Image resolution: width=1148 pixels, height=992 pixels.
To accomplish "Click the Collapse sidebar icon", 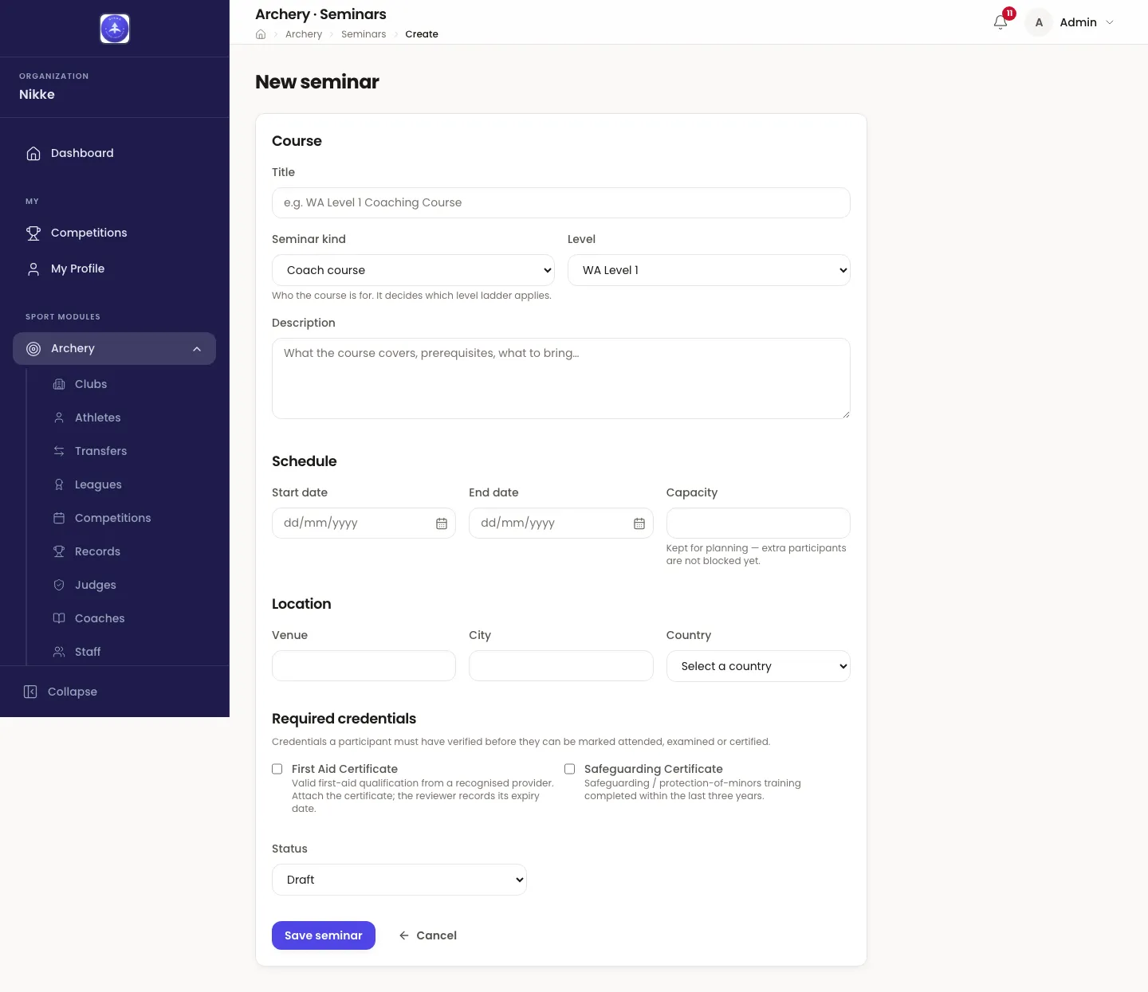I will 30,692.
